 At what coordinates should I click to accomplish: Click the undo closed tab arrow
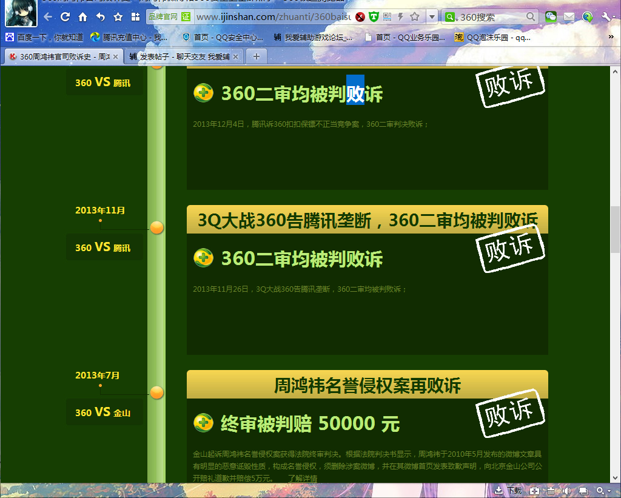click(x=101, y=17)
